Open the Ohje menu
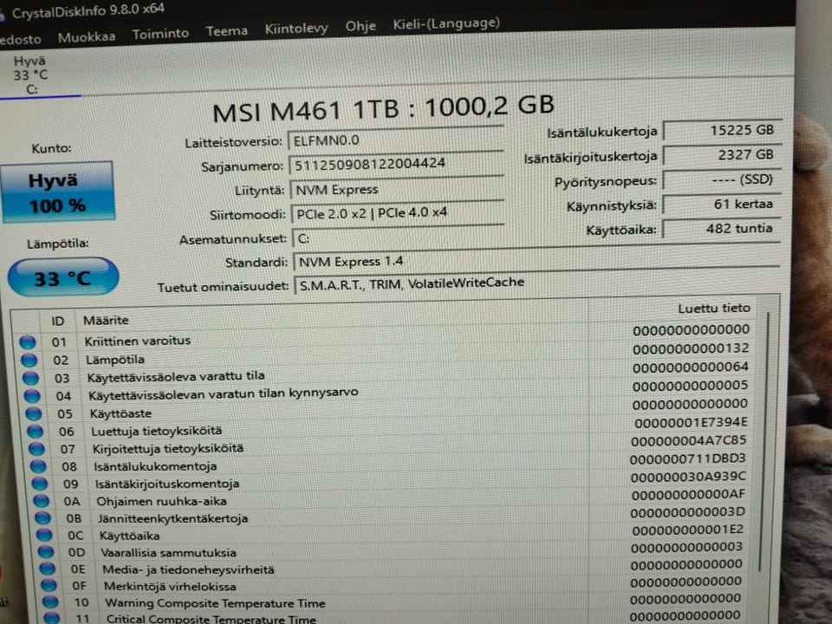Screen dimensions: 832x624 coord(361,26)
